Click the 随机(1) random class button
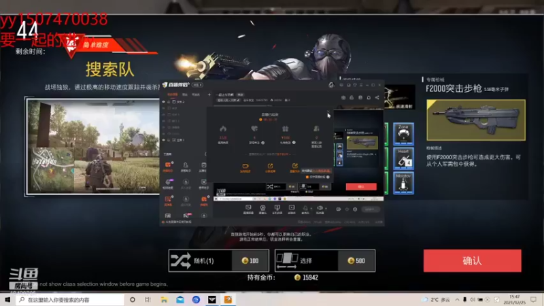This screenshot has width=544, height=306. (x=218, y=260)
